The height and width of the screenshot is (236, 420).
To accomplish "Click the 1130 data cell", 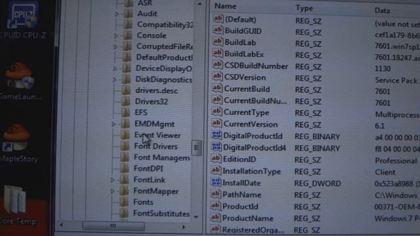I will (x=383, y=69).
